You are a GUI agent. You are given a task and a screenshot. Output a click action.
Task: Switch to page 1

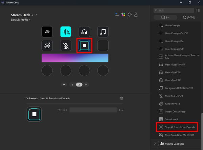tap(72, 85)
